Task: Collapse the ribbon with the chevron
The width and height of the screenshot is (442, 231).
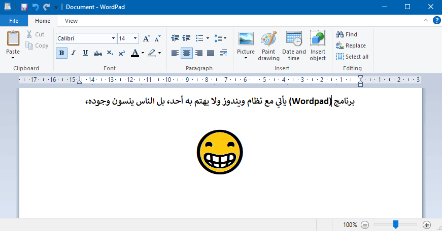Action: (x=426, y=21)
